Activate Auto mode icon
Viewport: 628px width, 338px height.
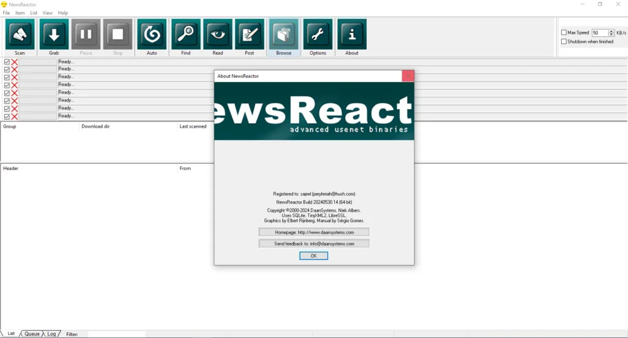coord(152,34)
